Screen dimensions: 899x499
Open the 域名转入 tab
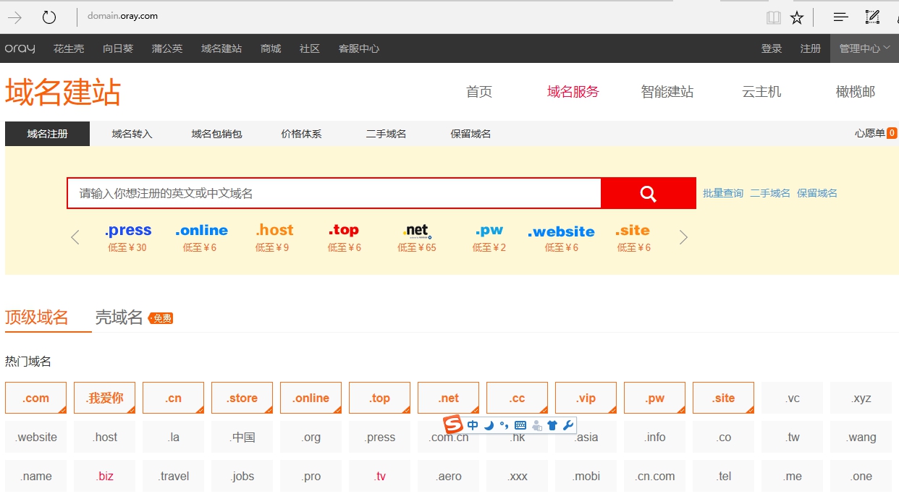132,134
